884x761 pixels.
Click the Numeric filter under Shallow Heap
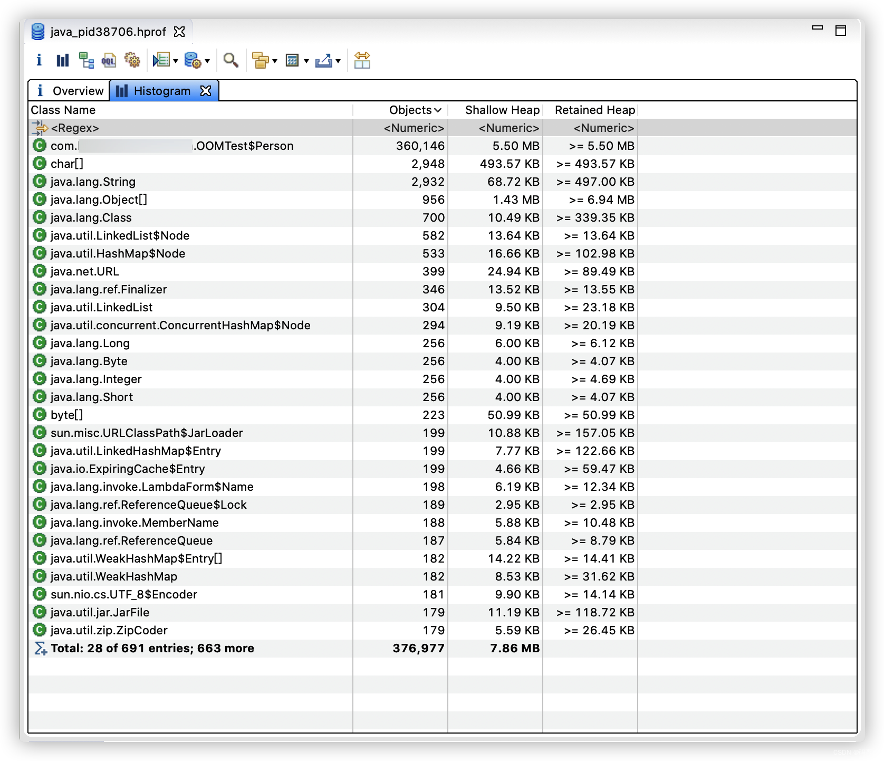point(495,128)
